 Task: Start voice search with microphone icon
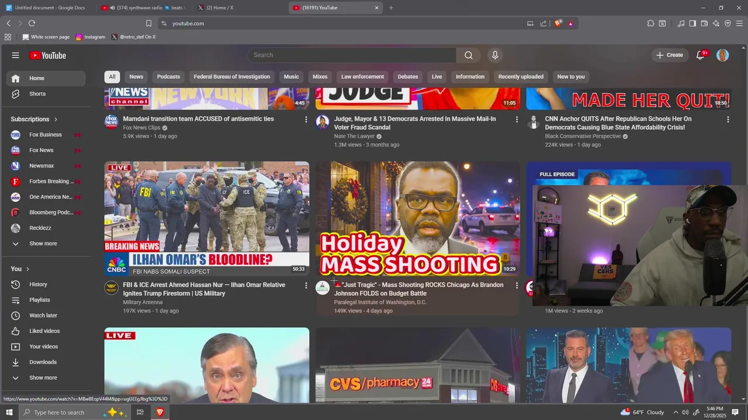coord(495,55)
